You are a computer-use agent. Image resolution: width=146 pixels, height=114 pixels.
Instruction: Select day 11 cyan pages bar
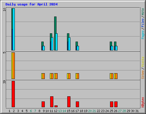point(52,44)
